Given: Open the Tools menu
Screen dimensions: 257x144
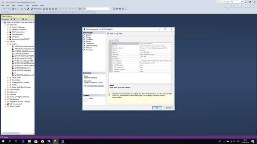Looking at the screenshot, I should [27, 5].
